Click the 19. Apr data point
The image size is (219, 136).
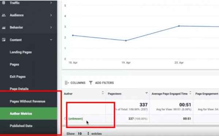point(126,41)
